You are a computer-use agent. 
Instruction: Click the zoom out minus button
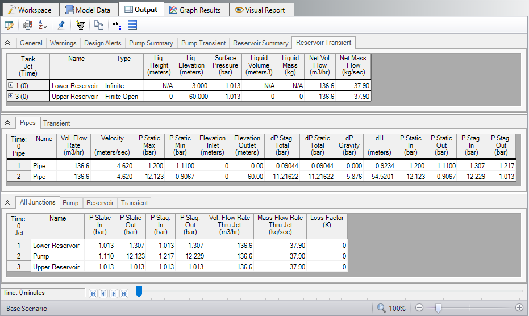click(419, 308)
